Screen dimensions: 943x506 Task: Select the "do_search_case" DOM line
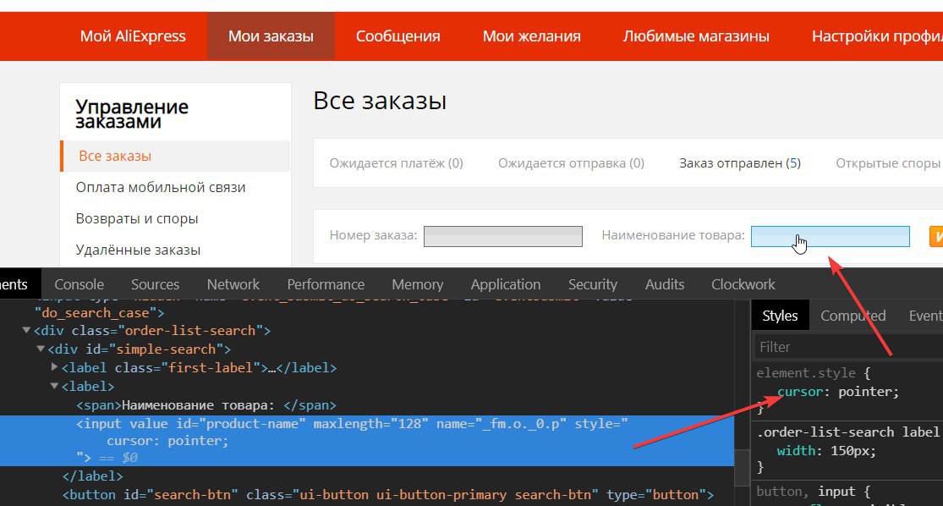[x=99, y=313]
